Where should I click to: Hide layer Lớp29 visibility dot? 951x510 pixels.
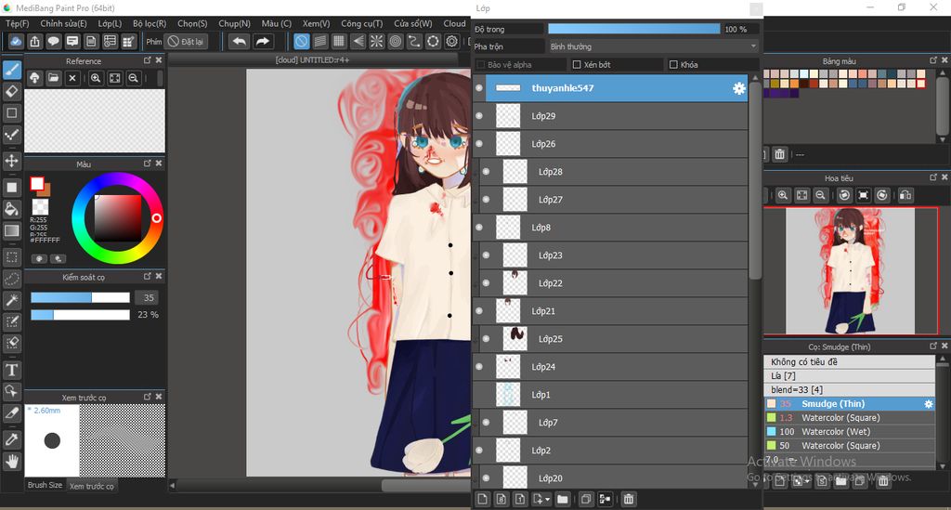click(479, 116)
